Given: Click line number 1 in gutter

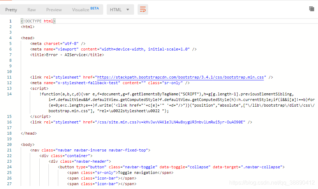Looking at the screenshot, I should [10, 21].
